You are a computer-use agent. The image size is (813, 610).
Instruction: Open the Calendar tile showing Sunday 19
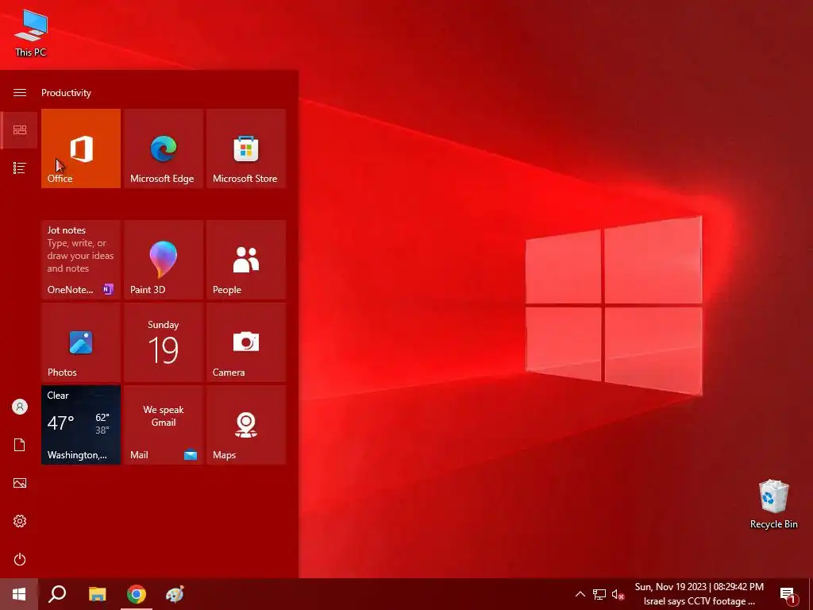[164, 342]
